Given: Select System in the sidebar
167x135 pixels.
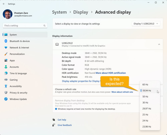Looking at the screenshot, I should 25,35.
